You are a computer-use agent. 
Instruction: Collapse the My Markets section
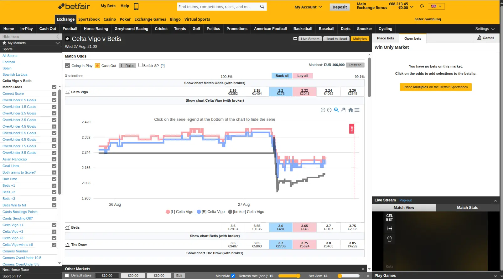click(58, 43)
